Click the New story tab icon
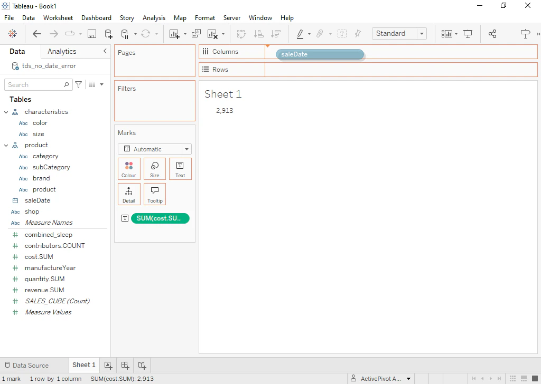The width and height of the screenshot is (541, 384). click(x=142, y=366)
